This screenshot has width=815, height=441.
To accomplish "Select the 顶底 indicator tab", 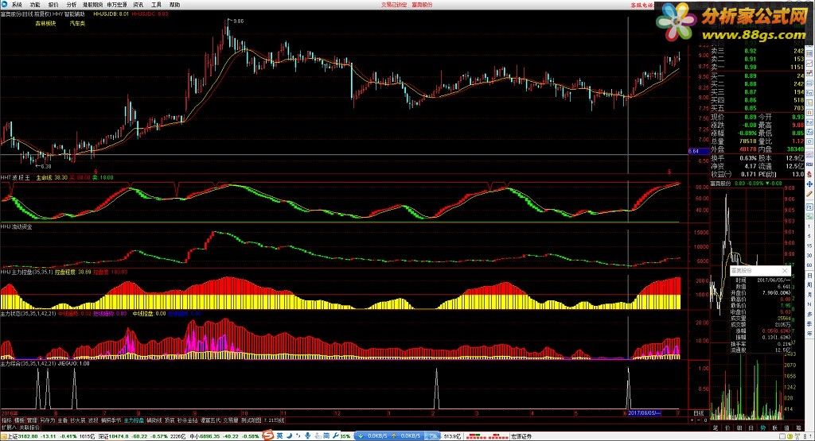I will (170, 420).
